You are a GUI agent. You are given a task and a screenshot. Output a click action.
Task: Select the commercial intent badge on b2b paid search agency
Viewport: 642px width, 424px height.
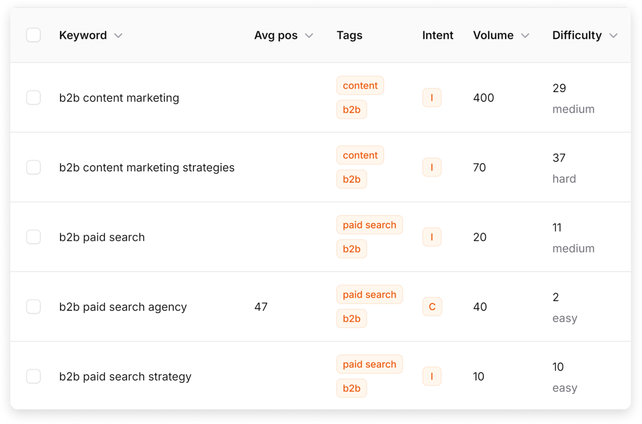tap(432, 307)
